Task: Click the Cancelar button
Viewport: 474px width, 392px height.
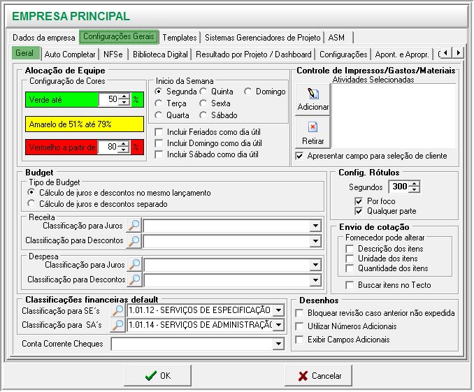Action: coord(318,376)
